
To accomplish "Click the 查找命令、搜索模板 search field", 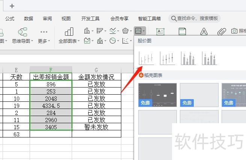I will pyautogui.click(x=195, y=18).
